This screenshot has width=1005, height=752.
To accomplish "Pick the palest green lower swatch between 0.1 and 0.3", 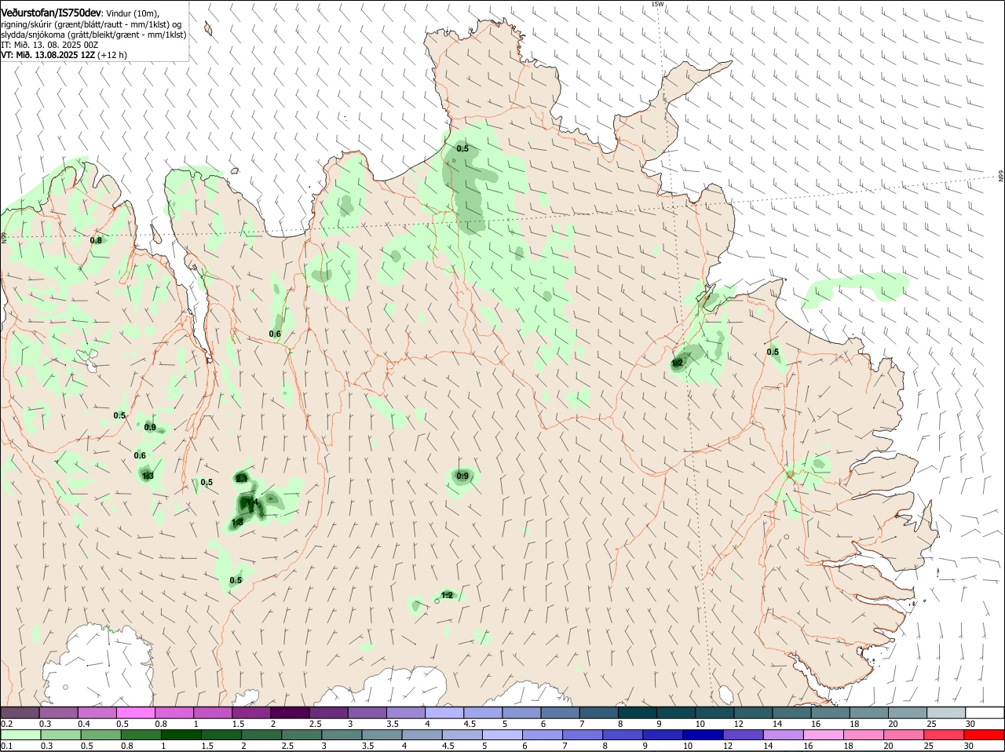I will coord(20,735).
